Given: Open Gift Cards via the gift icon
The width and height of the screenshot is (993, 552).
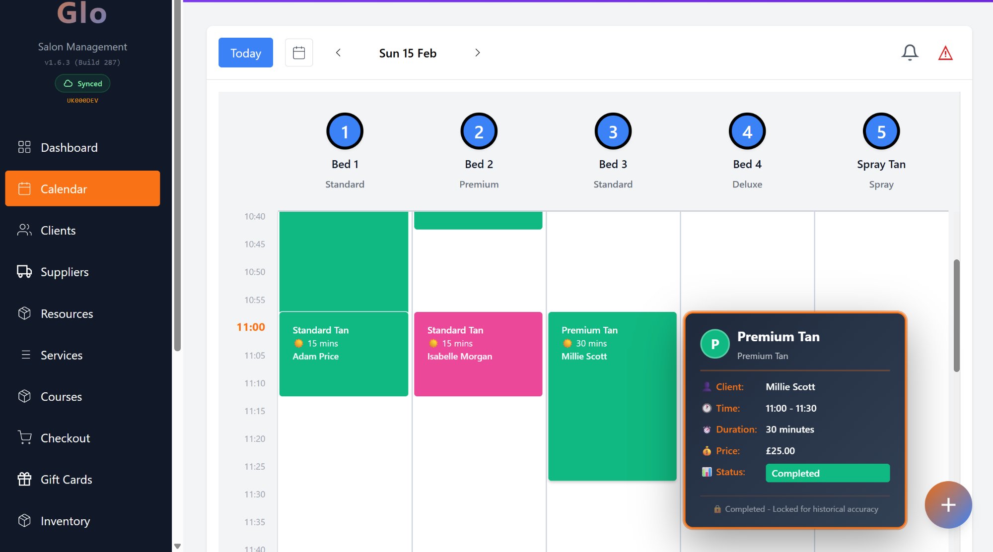Looking at the screenshot, I should click(24, 479).
